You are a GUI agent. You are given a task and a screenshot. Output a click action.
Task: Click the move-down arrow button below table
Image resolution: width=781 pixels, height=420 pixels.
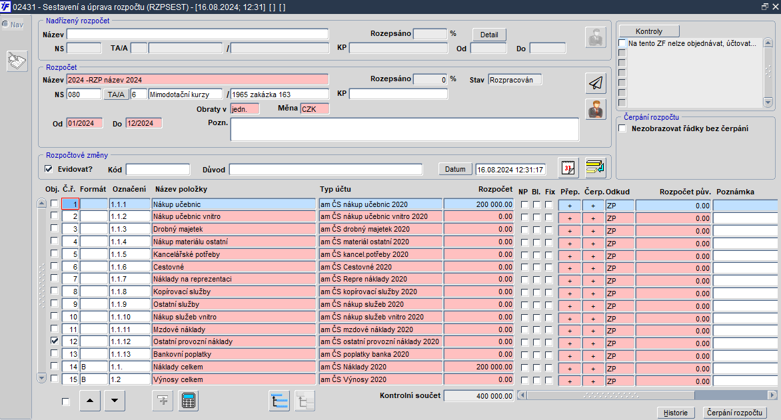click(115, 401)
